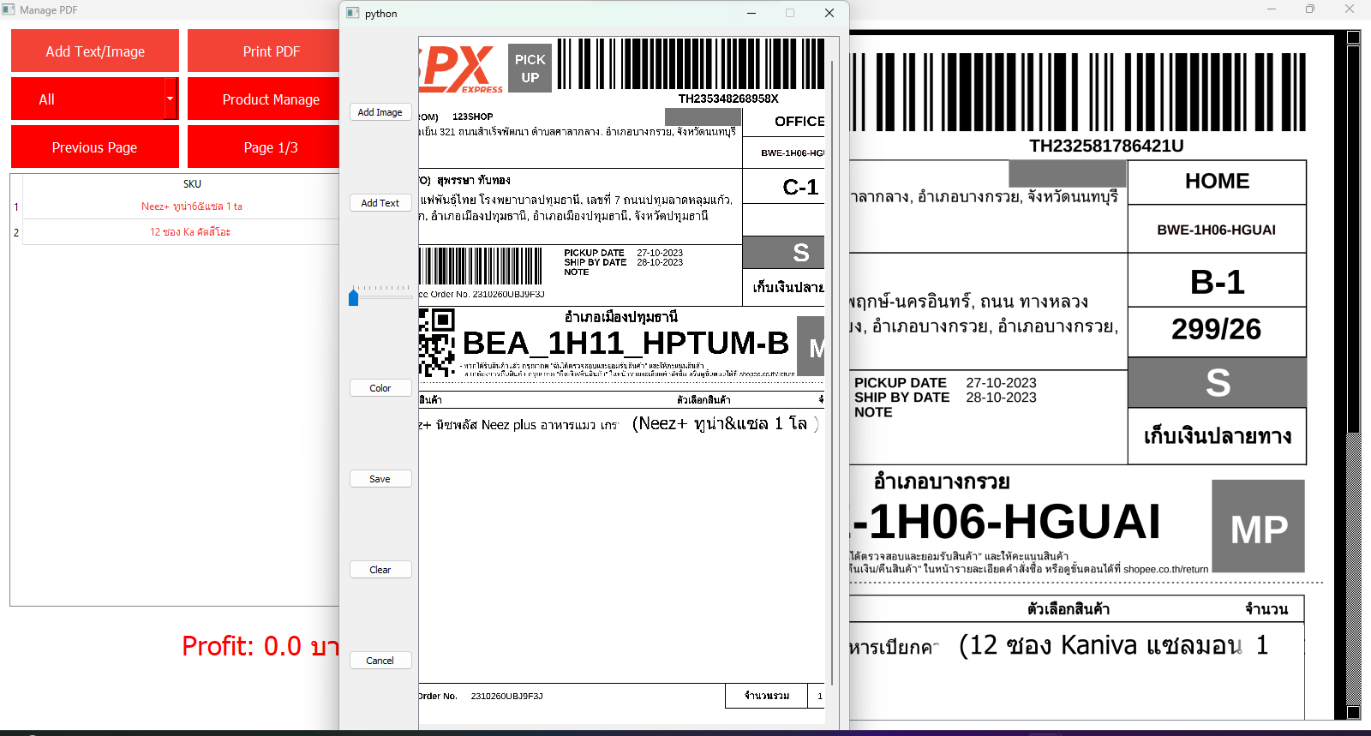Go to Previous Page
The image size is (1371, 736).
click(x=95, y=147)
